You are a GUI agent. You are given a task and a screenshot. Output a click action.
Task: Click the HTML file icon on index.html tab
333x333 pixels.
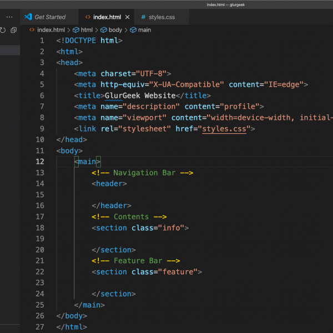click(88, 17)
